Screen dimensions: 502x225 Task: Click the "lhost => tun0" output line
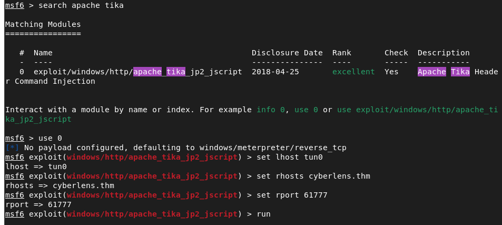pyautogui.click(x=36, y=167)
